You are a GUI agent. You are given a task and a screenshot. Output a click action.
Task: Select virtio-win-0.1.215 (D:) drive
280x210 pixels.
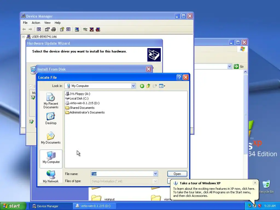click(x=83, y=103)
